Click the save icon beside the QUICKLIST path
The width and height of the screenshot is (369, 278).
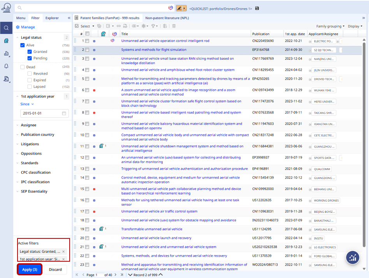tap(257, 8)
